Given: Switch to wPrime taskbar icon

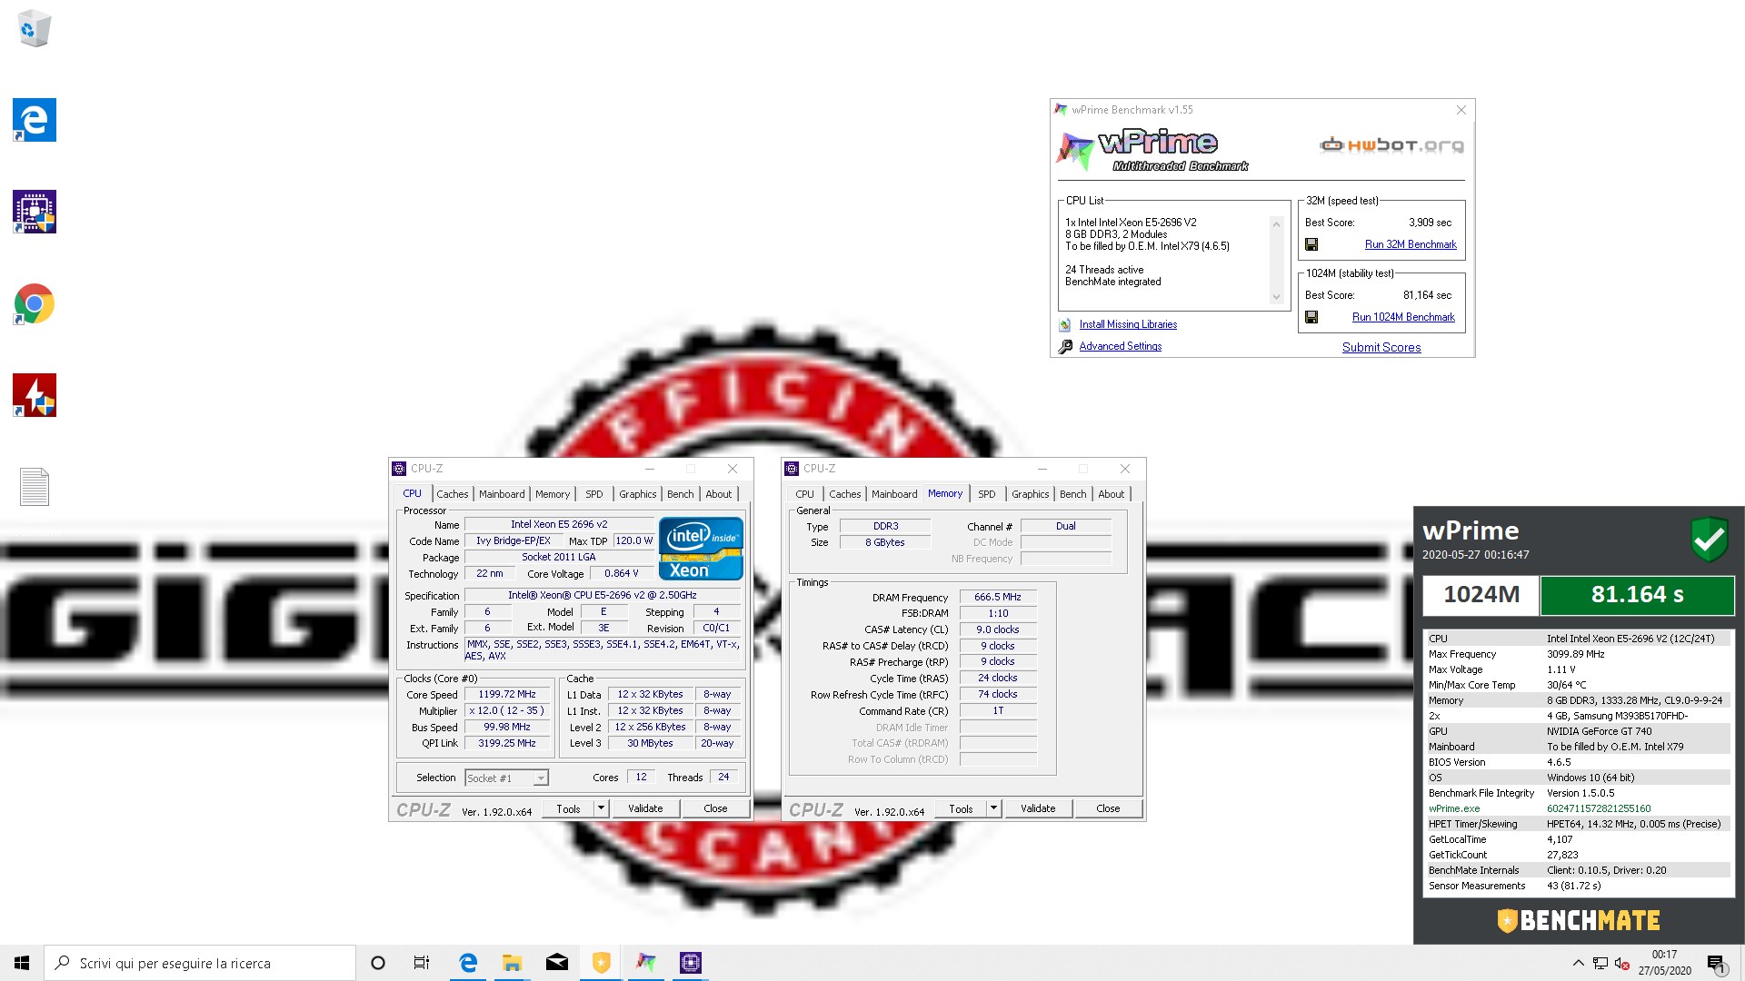Looking at the screenshot, I should pos(646,963).
